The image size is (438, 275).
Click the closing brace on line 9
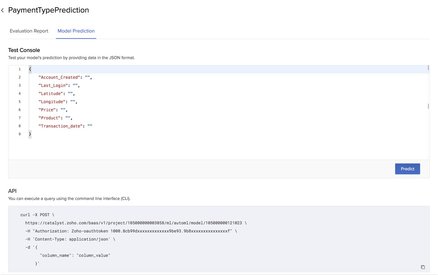[30, 134]
